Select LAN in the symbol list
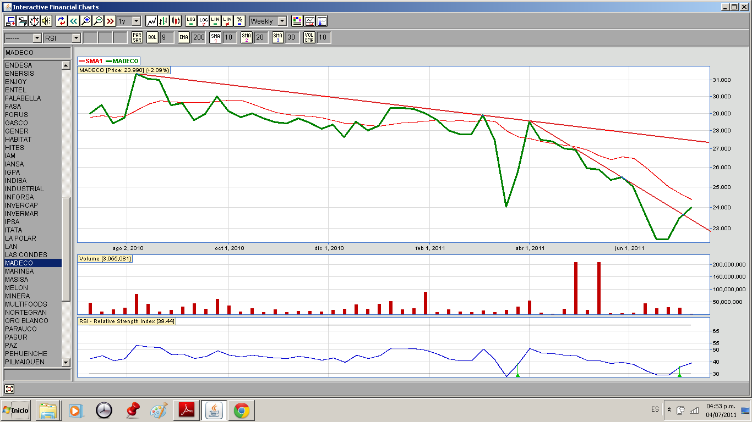Image resolution: width=752 pixels, height=422 pixels. point(33,247)
